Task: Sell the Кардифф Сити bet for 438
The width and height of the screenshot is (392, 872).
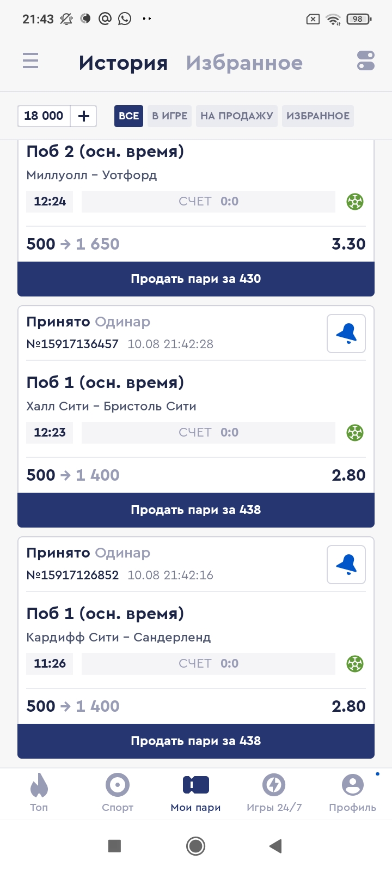Action: pyautogui.click(x=196, y=741)
